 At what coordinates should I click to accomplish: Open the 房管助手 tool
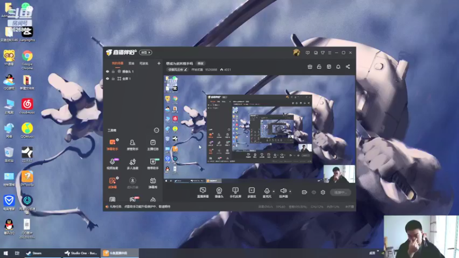click(x=133, y=145)
